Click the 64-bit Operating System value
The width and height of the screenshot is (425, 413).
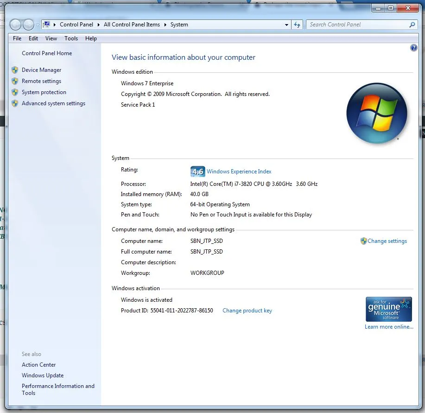click(x=220, y=204)
